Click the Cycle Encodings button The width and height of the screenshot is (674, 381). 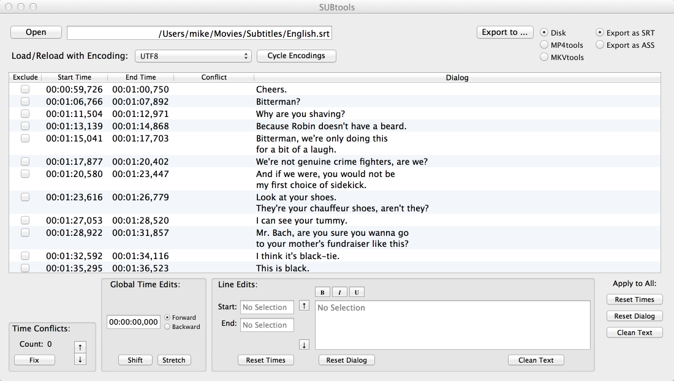[297, 56]
